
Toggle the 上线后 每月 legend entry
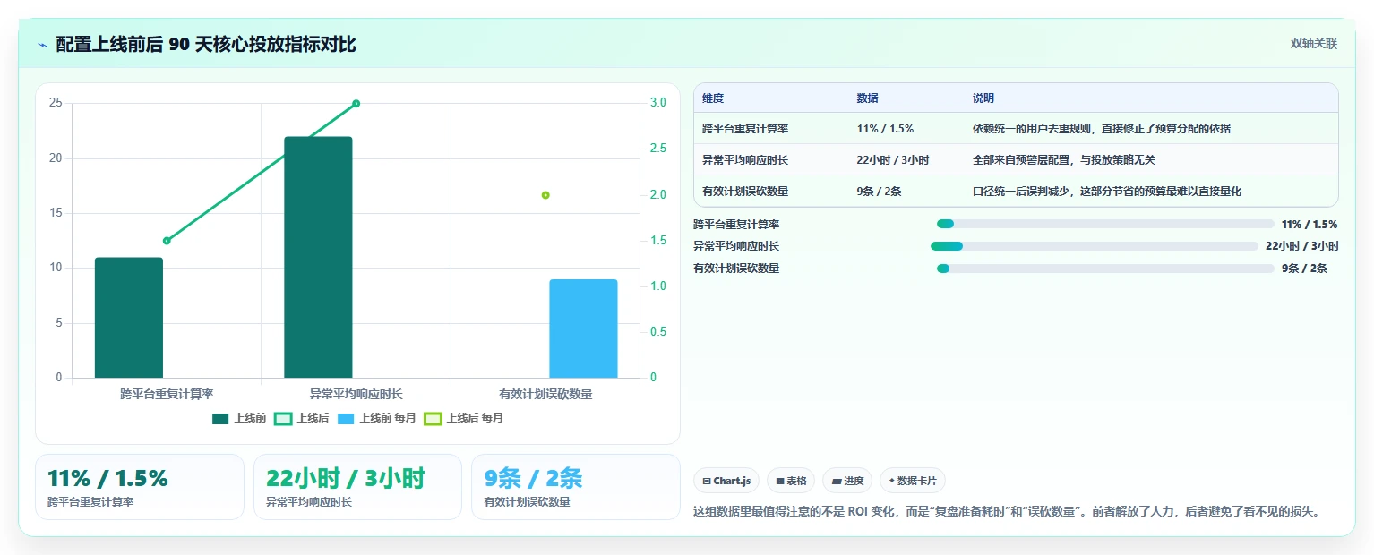[463, 418]
